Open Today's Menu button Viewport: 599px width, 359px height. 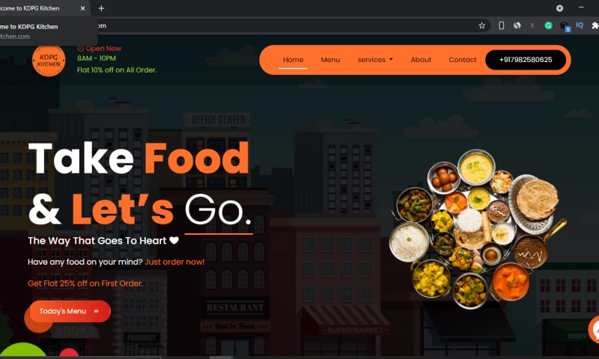[x=70, y=311]
